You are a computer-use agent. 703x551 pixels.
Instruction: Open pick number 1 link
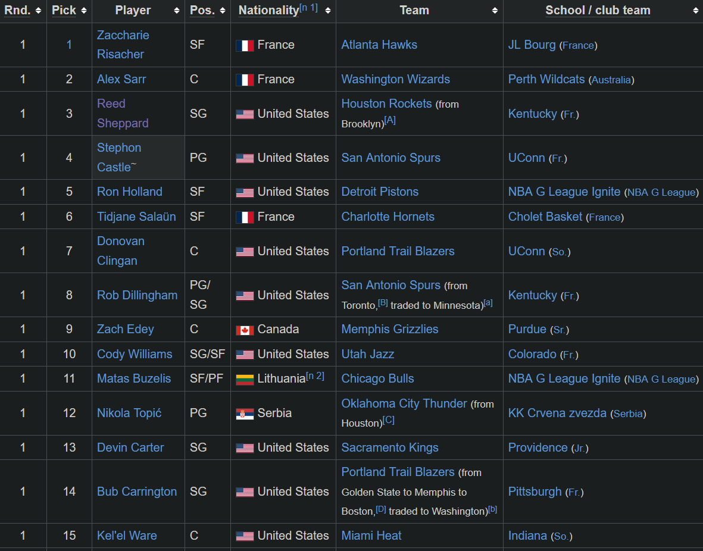tap(69, 45)
